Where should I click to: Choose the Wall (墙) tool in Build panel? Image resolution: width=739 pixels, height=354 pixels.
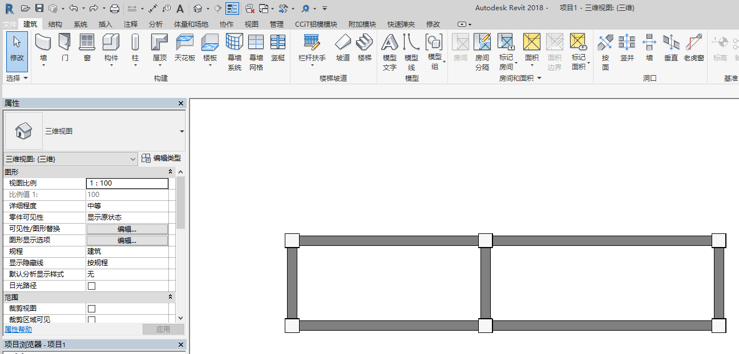coord(43,48)
